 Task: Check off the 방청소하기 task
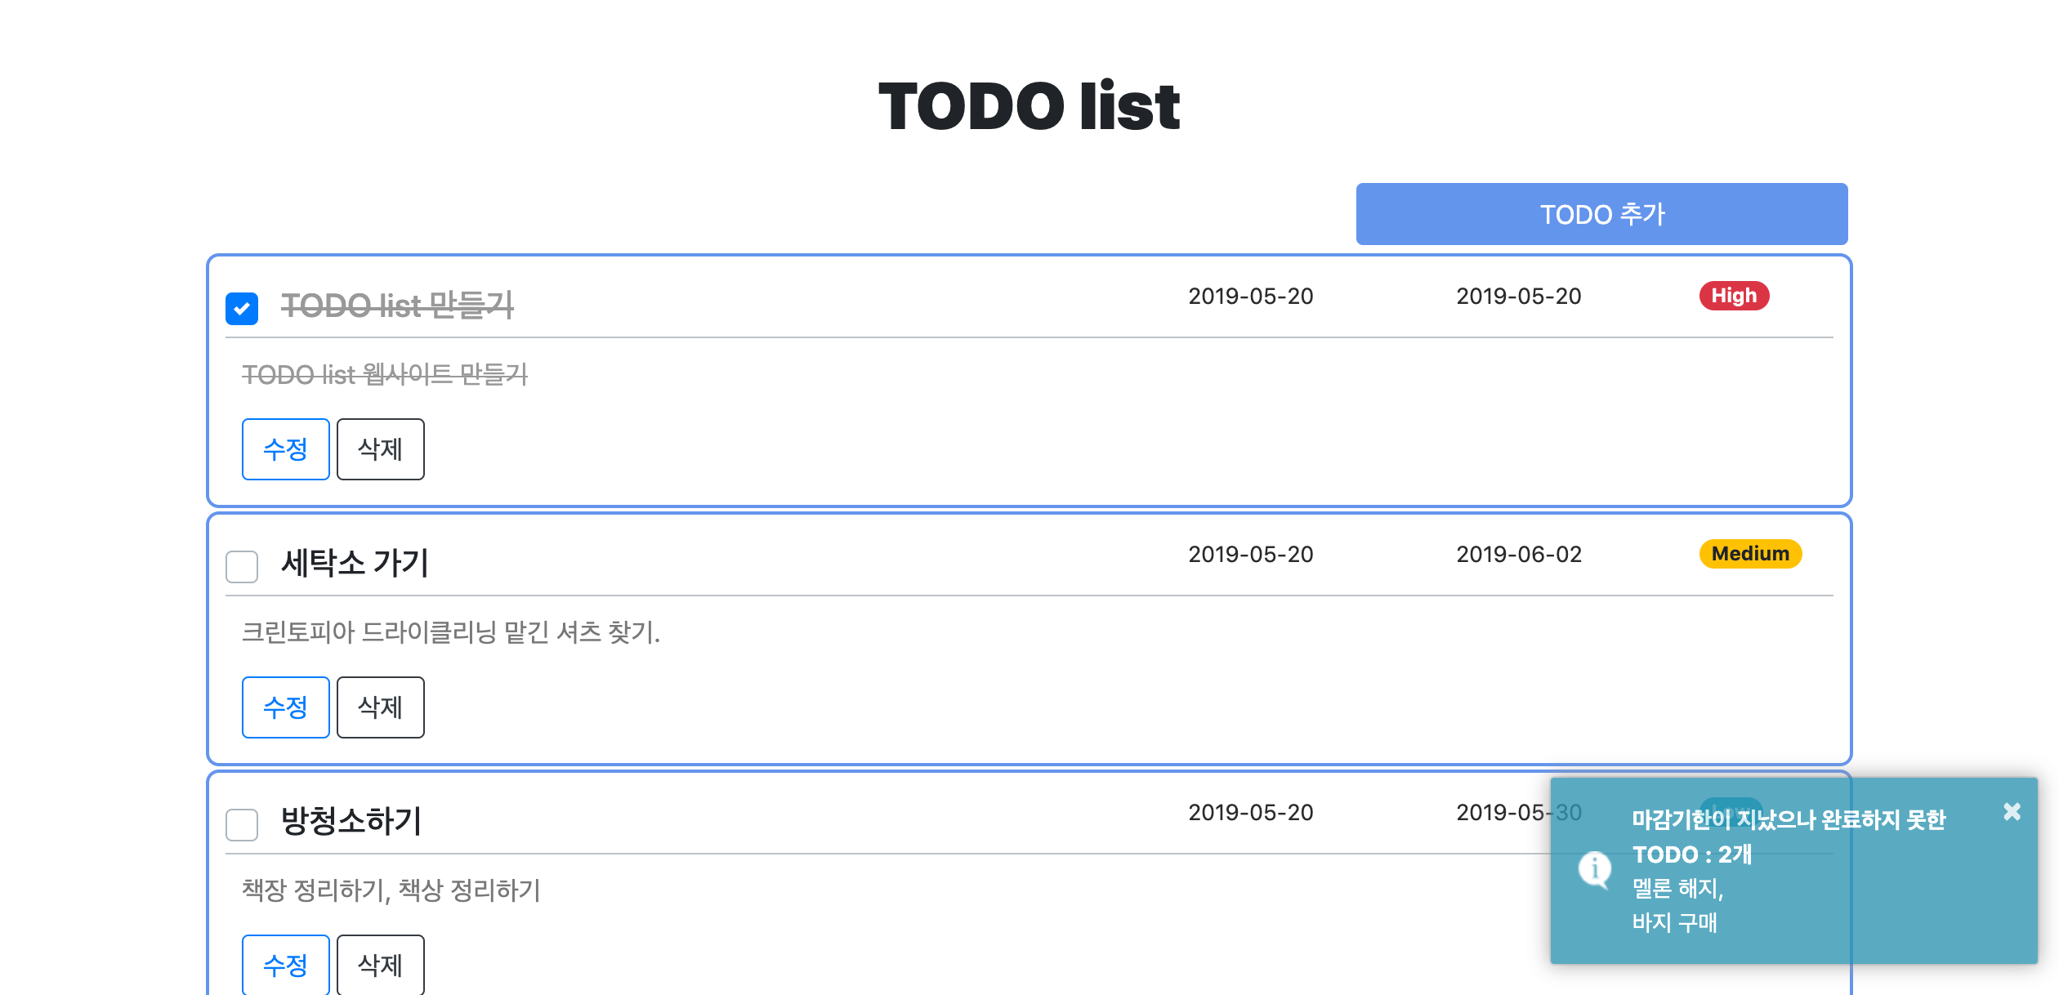click(x=241, y=826)
